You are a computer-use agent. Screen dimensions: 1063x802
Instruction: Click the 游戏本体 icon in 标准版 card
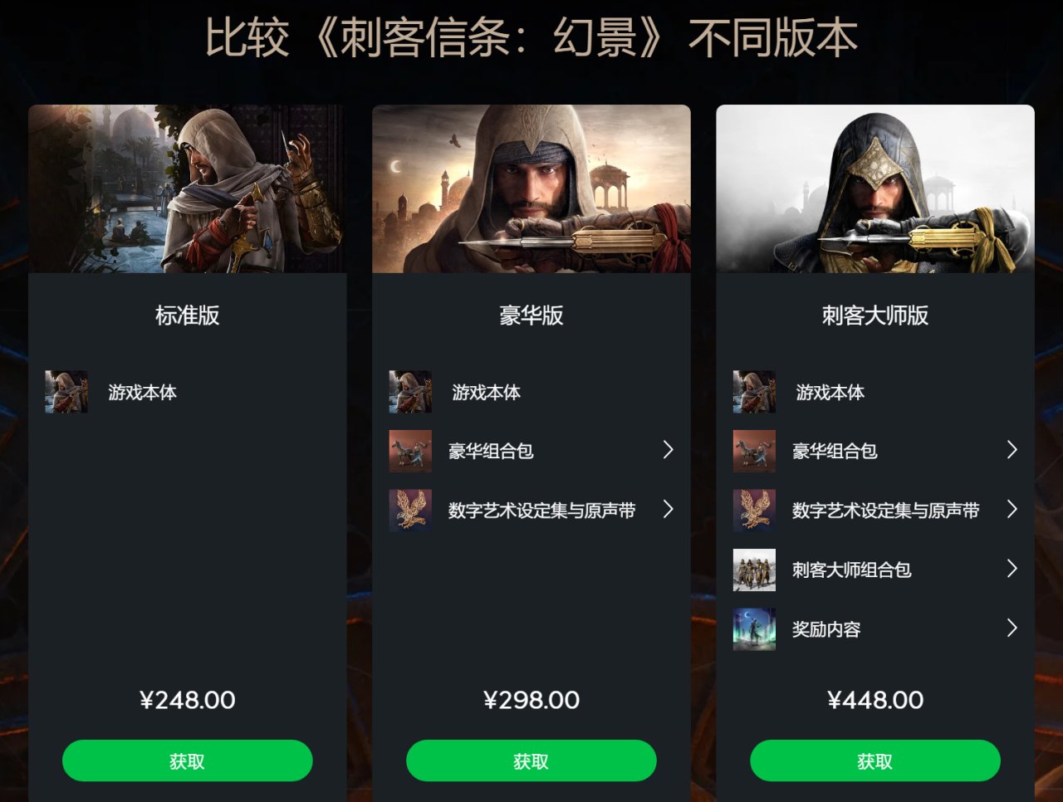[x=66, y=392]
